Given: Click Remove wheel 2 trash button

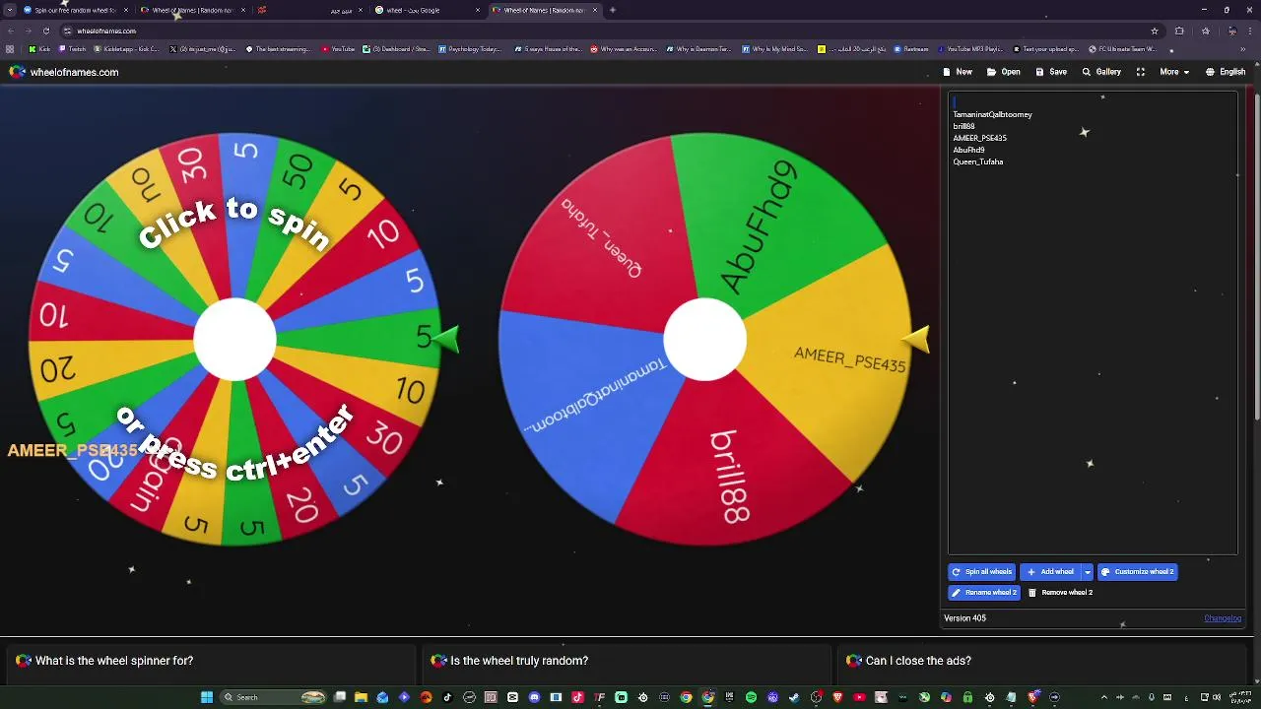Looking at the screenshot, I should 1060,593.
